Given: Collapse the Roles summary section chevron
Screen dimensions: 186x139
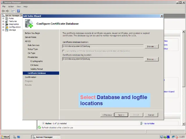Looking at the screenshot, I should tap(43, 123).
